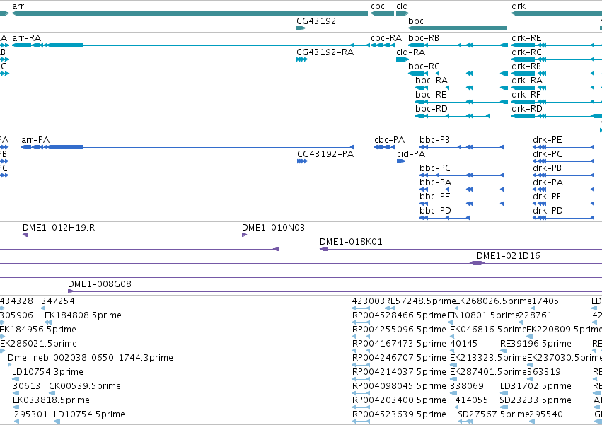Click the bbc-PC protein label
Screen dimensions: 602x425
(x=435, y=168)
